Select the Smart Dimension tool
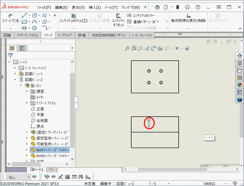The width and height of the screenshot is (244, 186). click(10, 18)
